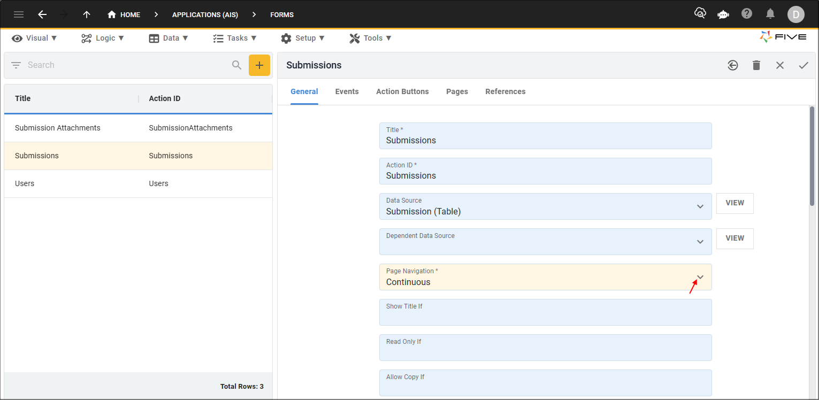Open the help question mark icon
The width and height of the screenshot is (819, 400).
747,14
